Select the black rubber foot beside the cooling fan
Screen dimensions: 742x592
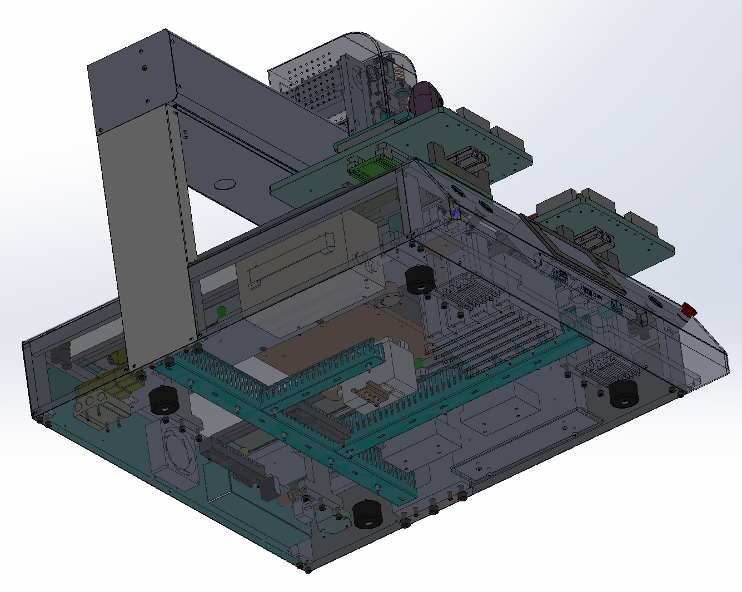163,401
